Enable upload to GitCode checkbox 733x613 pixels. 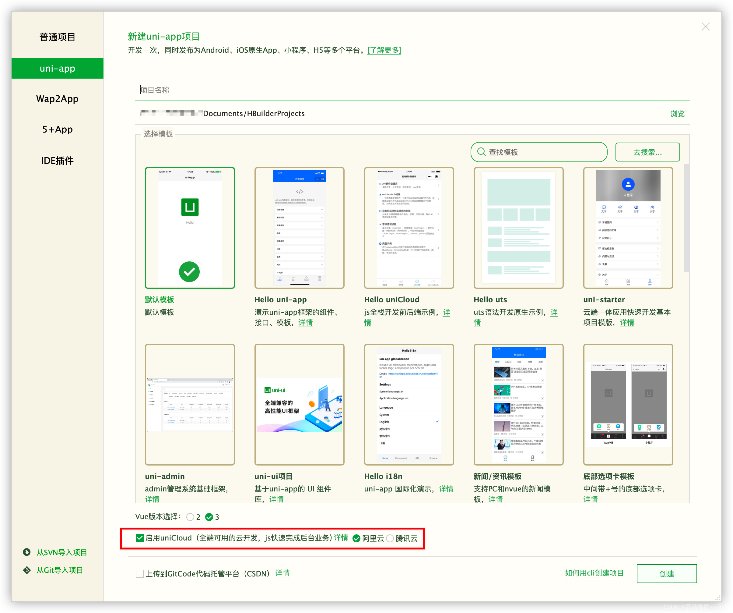coord(140,573)
